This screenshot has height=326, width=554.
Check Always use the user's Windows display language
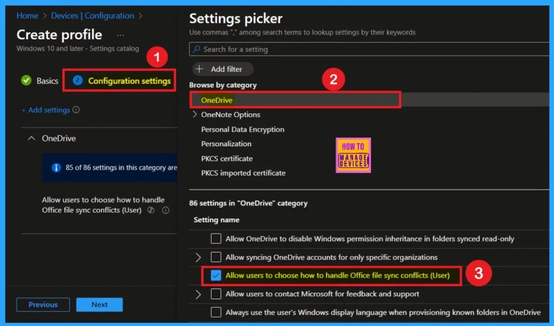tap(216, 312)
